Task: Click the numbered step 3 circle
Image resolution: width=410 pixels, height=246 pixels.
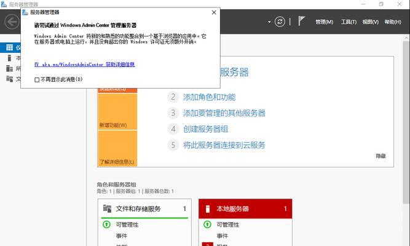Action: coord(173,113)
